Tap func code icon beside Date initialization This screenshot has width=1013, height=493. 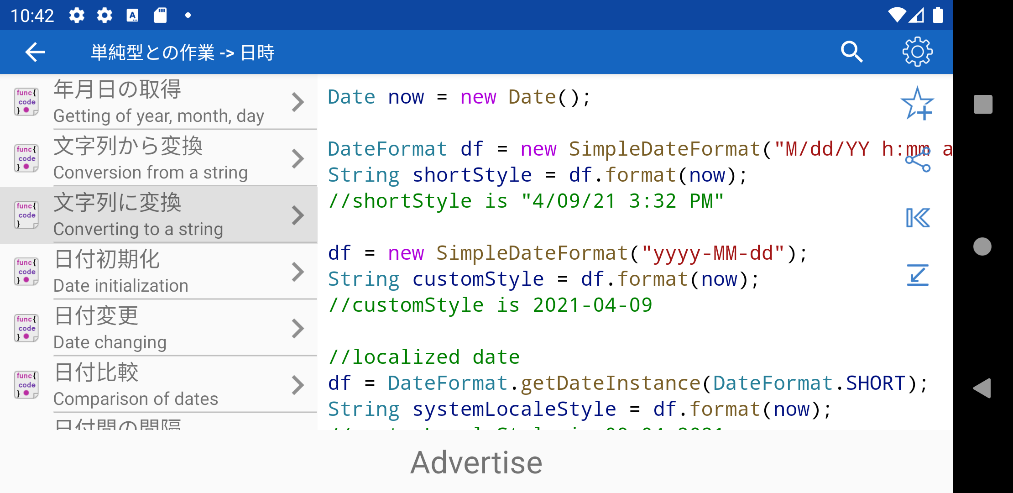26,272
